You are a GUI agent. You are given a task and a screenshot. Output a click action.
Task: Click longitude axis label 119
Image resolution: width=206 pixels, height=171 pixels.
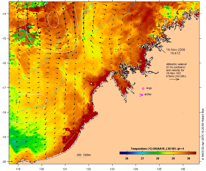tap(18, 169)
